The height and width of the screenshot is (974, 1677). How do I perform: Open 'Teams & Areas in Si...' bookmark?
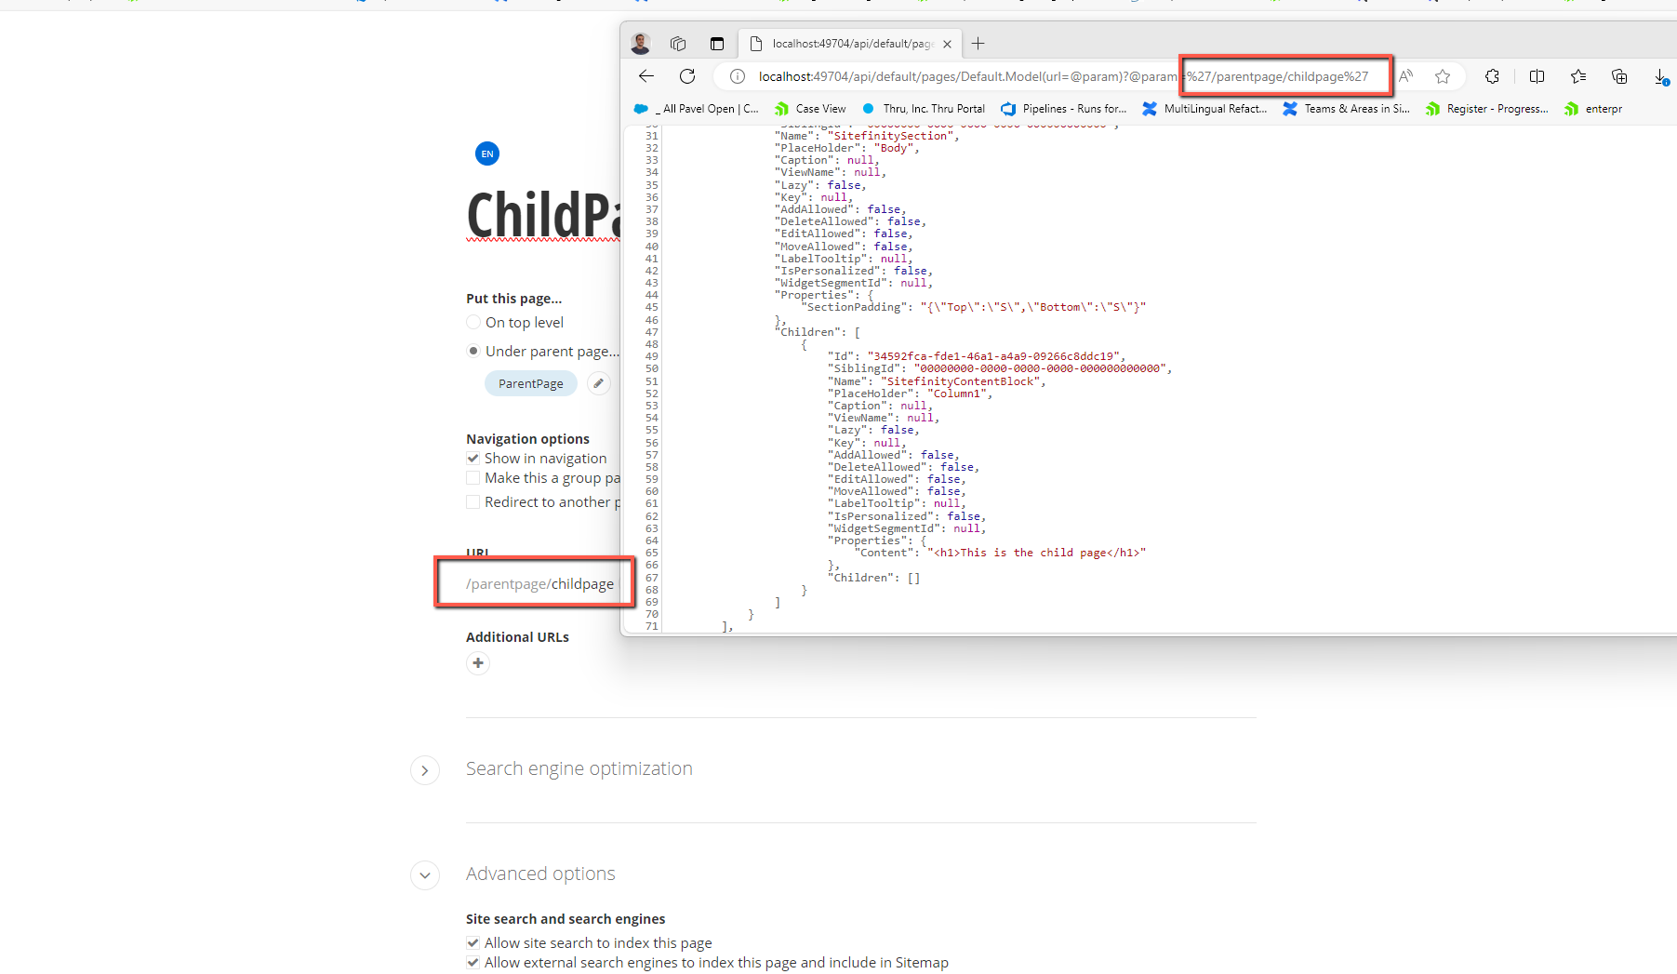pos(1346,109)
